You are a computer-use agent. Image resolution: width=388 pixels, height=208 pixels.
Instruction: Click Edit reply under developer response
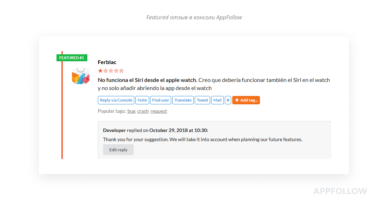tap(118, 150)
